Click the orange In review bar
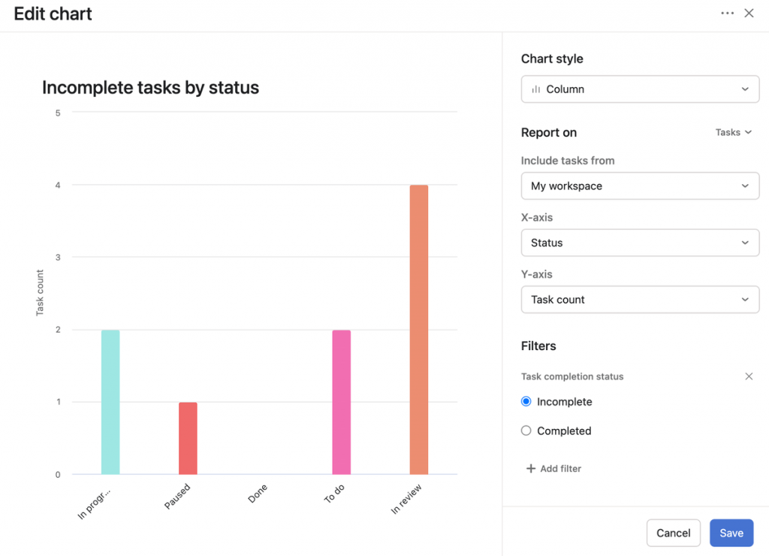 point(418,330)
